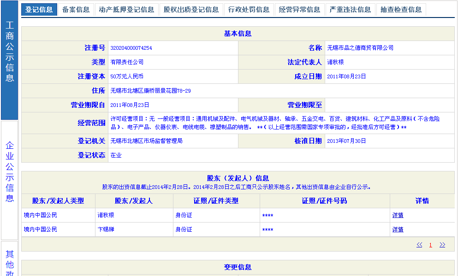Viewport: 458px width, 276px height.
Task: Go to next page using double-arrow icon
Action: pos(442,245)
